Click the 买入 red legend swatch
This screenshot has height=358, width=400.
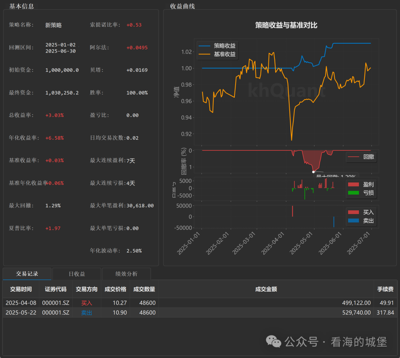[353, 212]
